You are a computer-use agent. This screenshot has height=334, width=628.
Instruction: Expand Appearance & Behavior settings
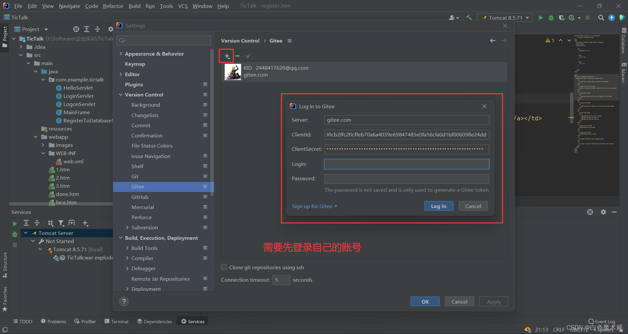click(x=121, y=54)
